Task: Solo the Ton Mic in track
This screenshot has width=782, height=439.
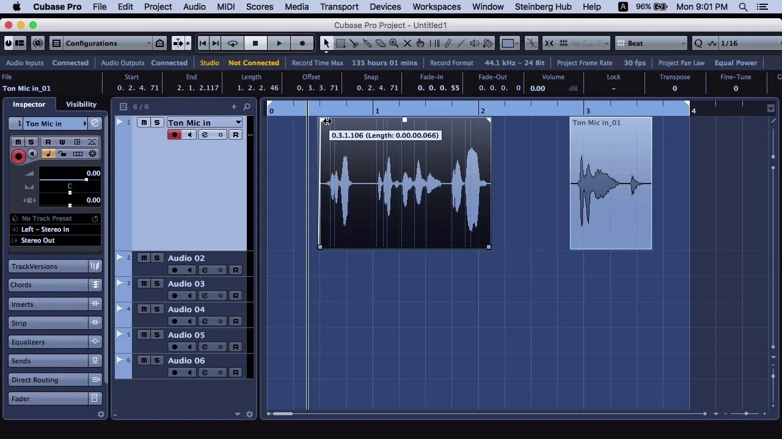Action: (x=156, y=123)
